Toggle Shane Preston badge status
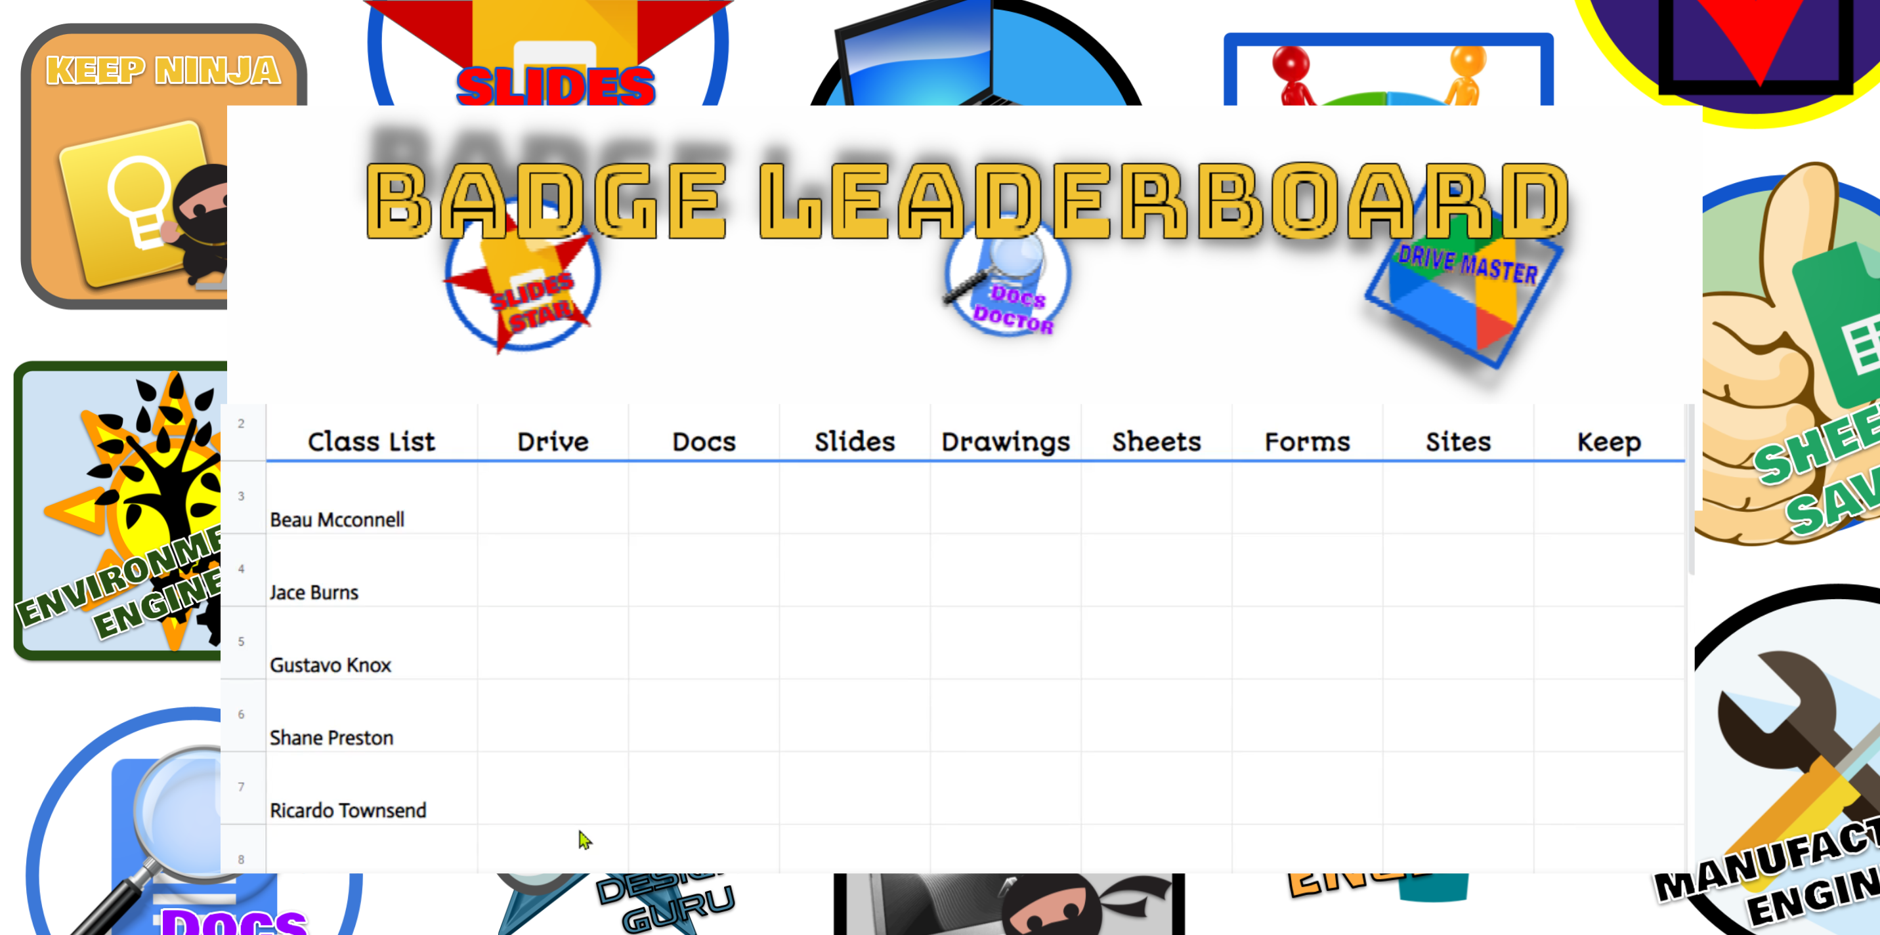 coord(553,738)
